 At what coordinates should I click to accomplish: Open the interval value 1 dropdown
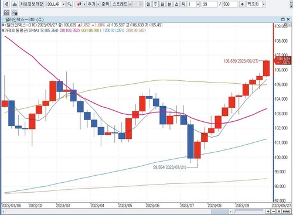pyautogui.click(x=198, y=4)
